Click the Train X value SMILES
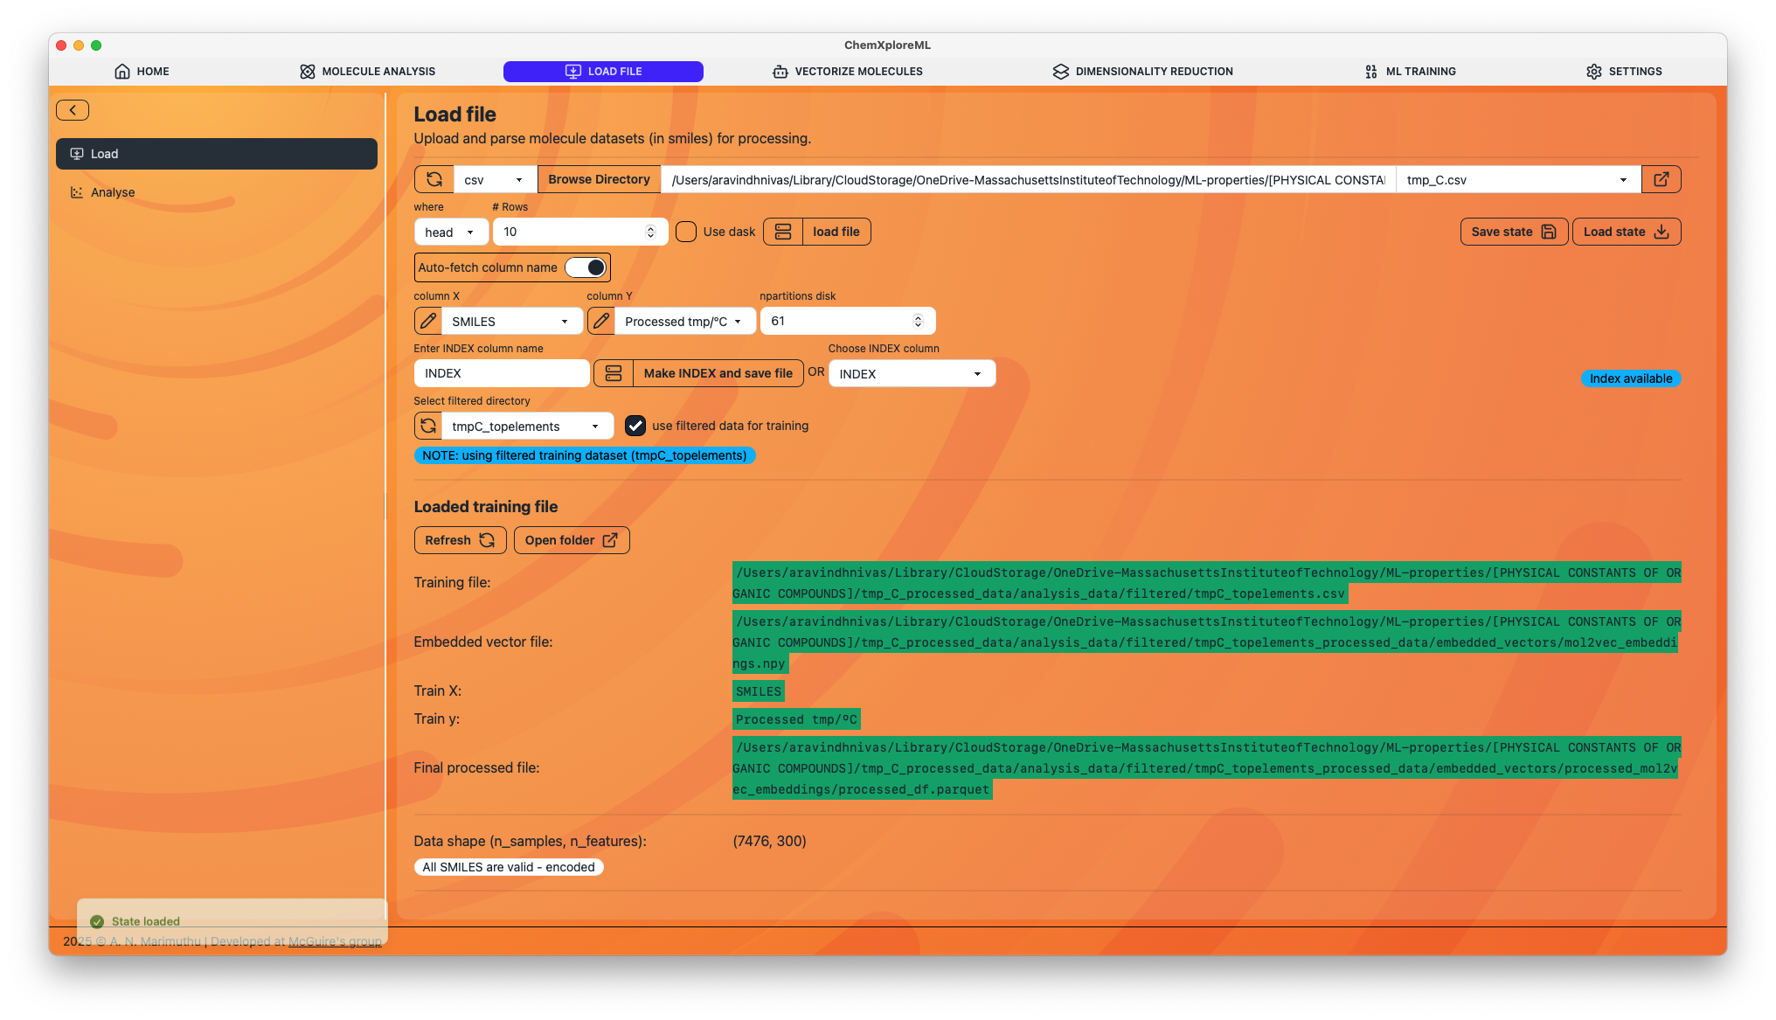The width and height of the screenshot is (1776, 1020). pyautogui.click(x=759, y=691)
